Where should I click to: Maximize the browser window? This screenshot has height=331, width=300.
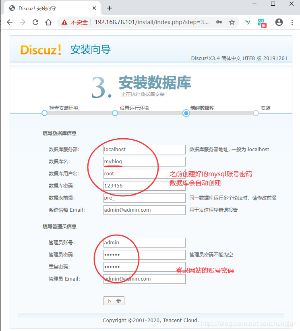tap(273, 4)
